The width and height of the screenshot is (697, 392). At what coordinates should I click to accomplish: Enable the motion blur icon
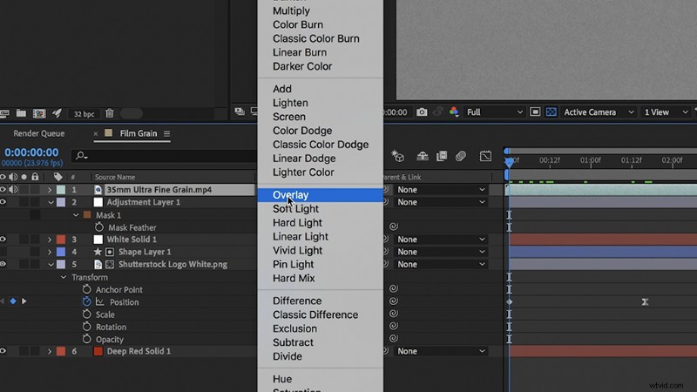coord(461,156)
